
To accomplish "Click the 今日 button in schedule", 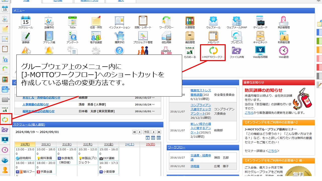I will pos(146,132).
